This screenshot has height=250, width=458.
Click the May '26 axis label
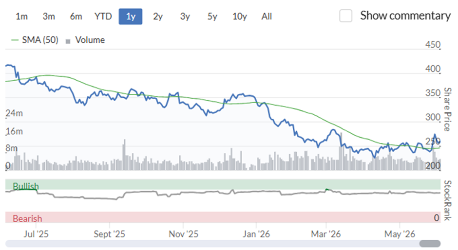click(400, 234)
